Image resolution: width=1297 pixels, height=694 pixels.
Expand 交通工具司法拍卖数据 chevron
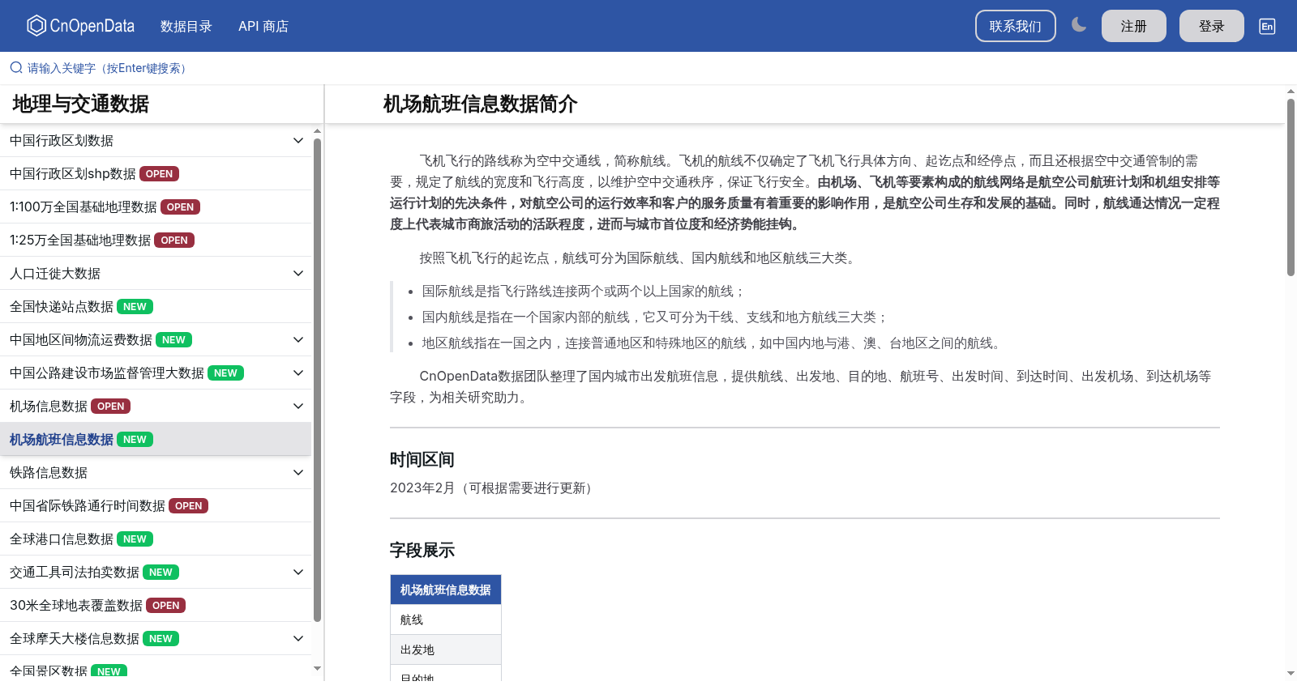298,572
